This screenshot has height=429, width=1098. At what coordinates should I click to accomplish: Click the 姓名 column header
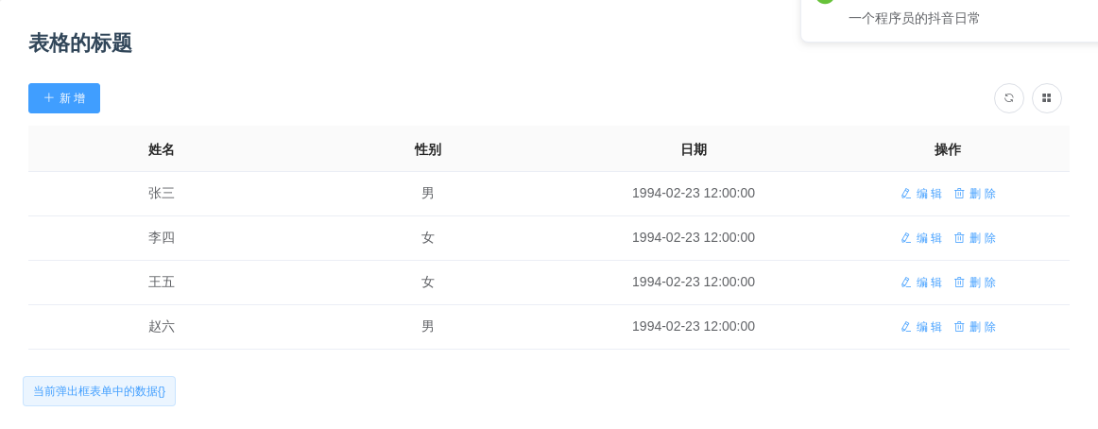point(162,149)
